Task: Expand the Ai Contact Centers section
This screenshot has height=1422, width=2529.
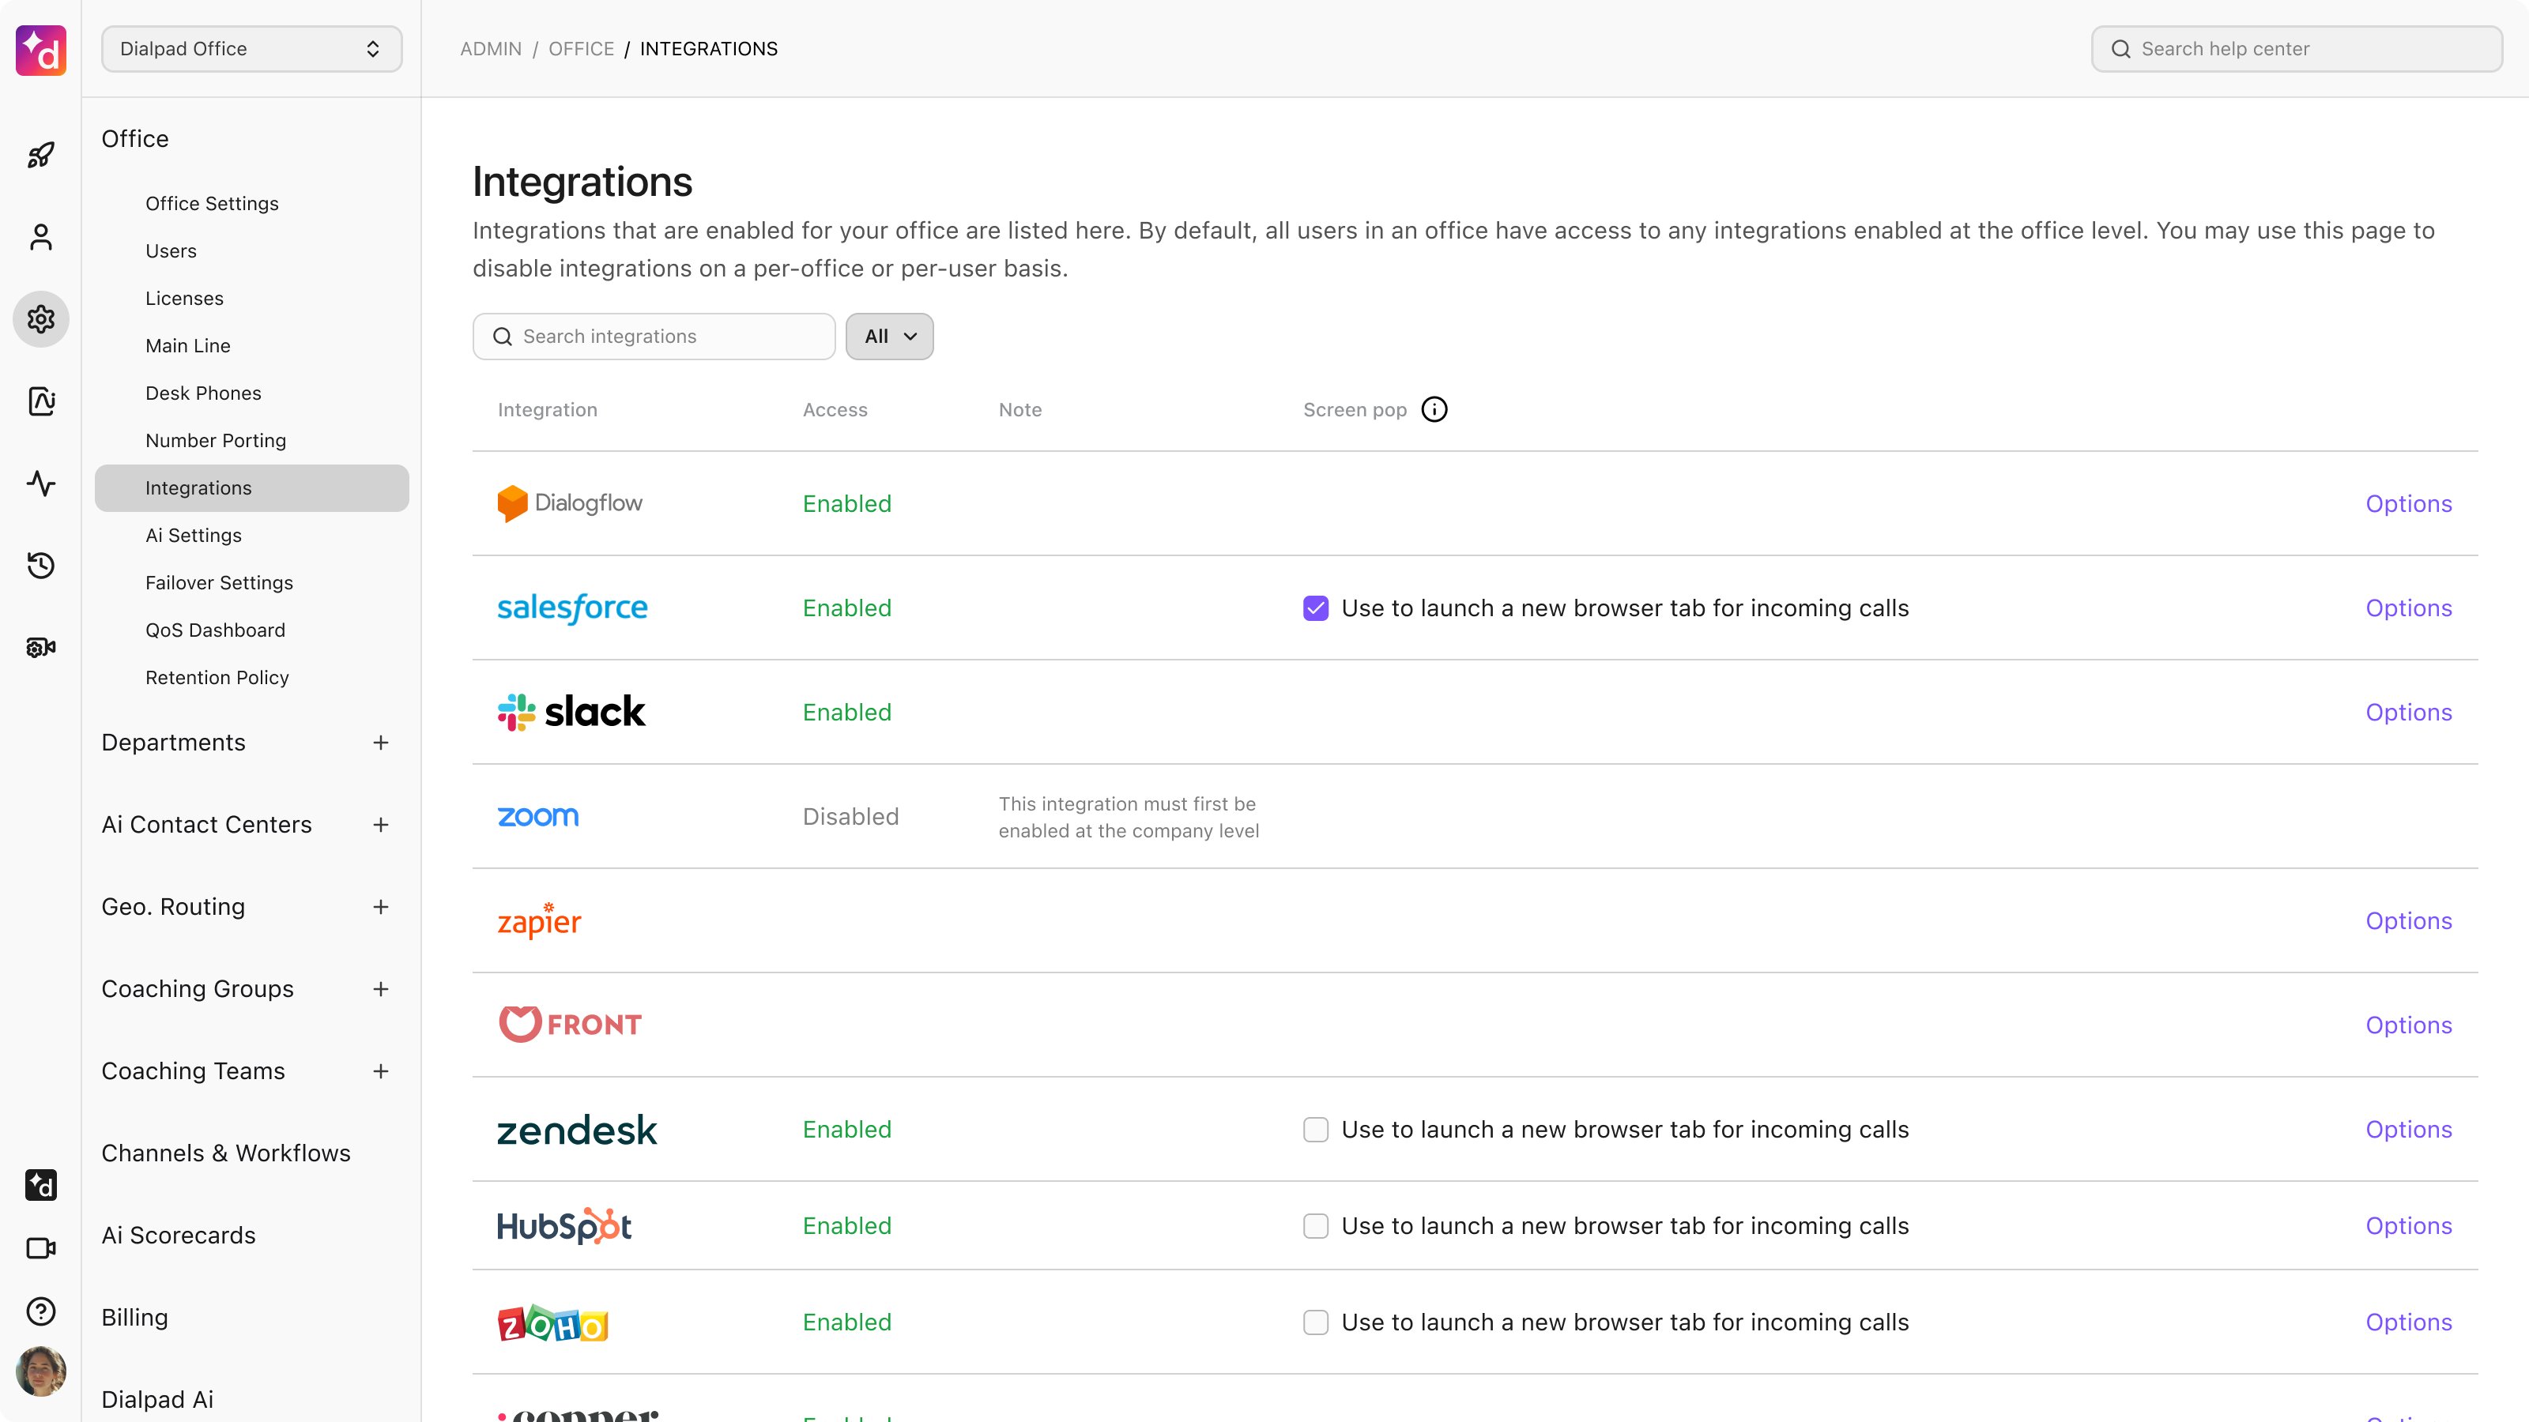Action: 381,826
